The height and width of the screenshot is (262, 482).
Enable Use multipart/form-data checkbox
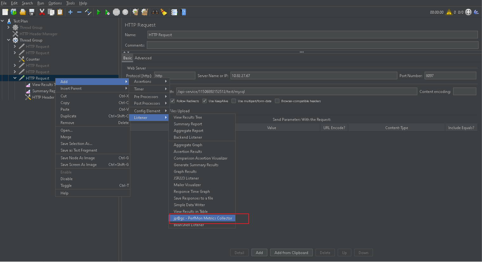(x=234, y=101)
